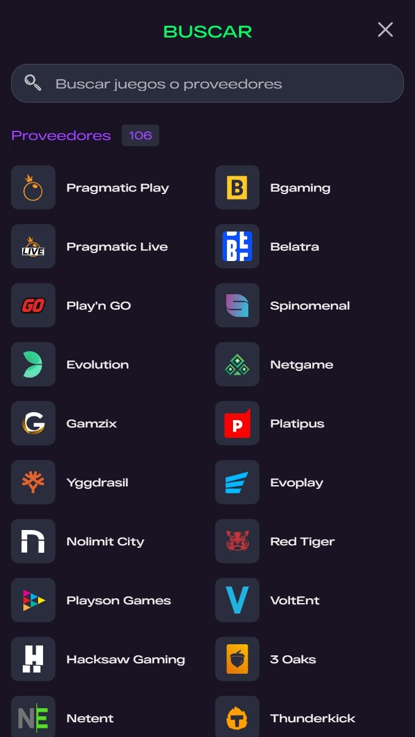This screenshot has height=737, width=415.
Task: Click the Pragmatic Play orange logo icon
Action: tap(33, 187)
